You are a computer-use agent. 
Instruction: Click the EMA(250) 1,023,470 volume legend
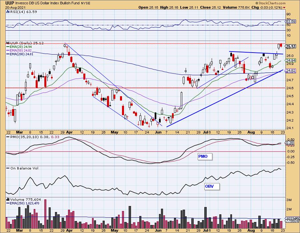(23, 203)
